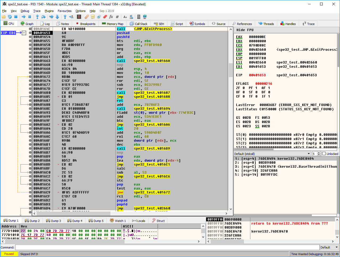Collapse the function block at EIP marker
This screenshot has height=257, width=340.
coord(24,33)
